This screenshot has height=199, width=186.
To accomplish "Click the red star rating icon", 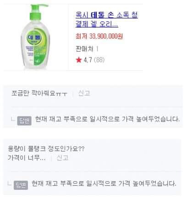I will pyautogui.click(x=79, y=60).
